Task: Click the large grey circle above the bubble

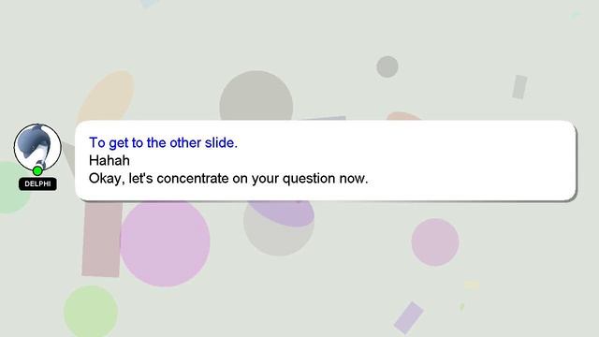Action: click(x=256, y=95)
